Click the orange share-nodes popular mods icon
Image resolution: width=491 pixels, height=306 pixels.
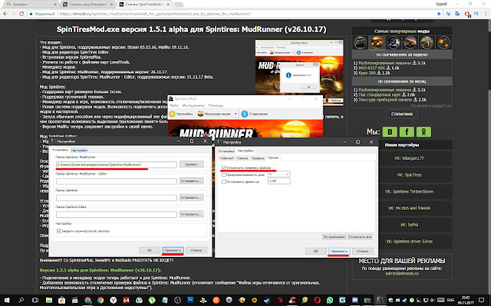pyautogui.click(x=443, y=43)
